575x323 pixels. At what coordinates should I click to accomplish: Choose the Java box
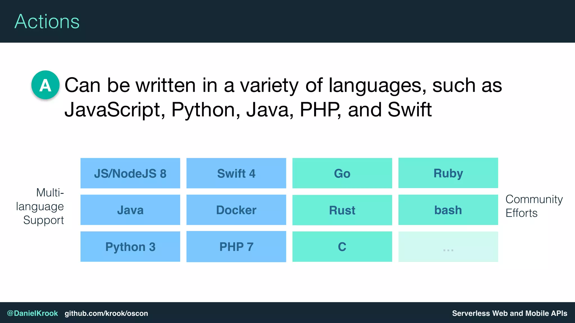point(130,210)
